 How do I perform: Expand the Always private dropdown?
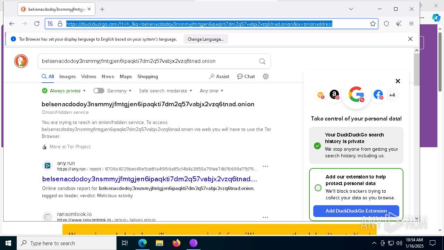click(63, 91)
